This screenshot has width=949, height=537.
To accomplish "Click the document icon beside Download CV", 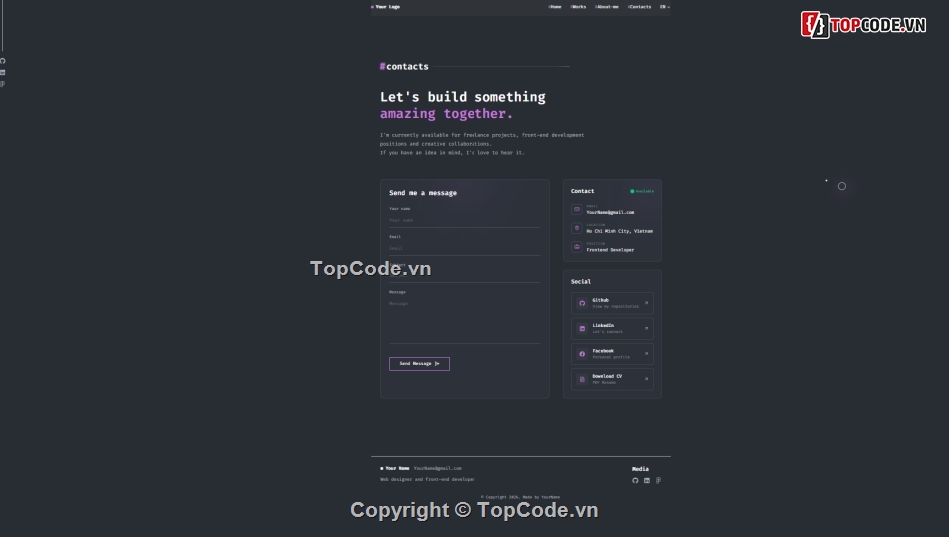I will coord(582,379).
